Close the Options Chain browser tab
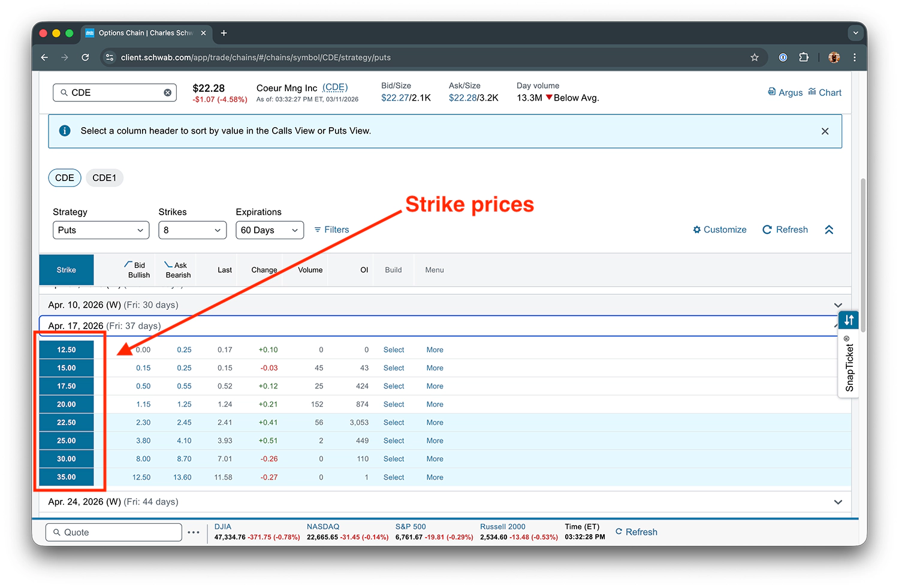The height and width of the screenshot is (588, 899). [203, 33]
